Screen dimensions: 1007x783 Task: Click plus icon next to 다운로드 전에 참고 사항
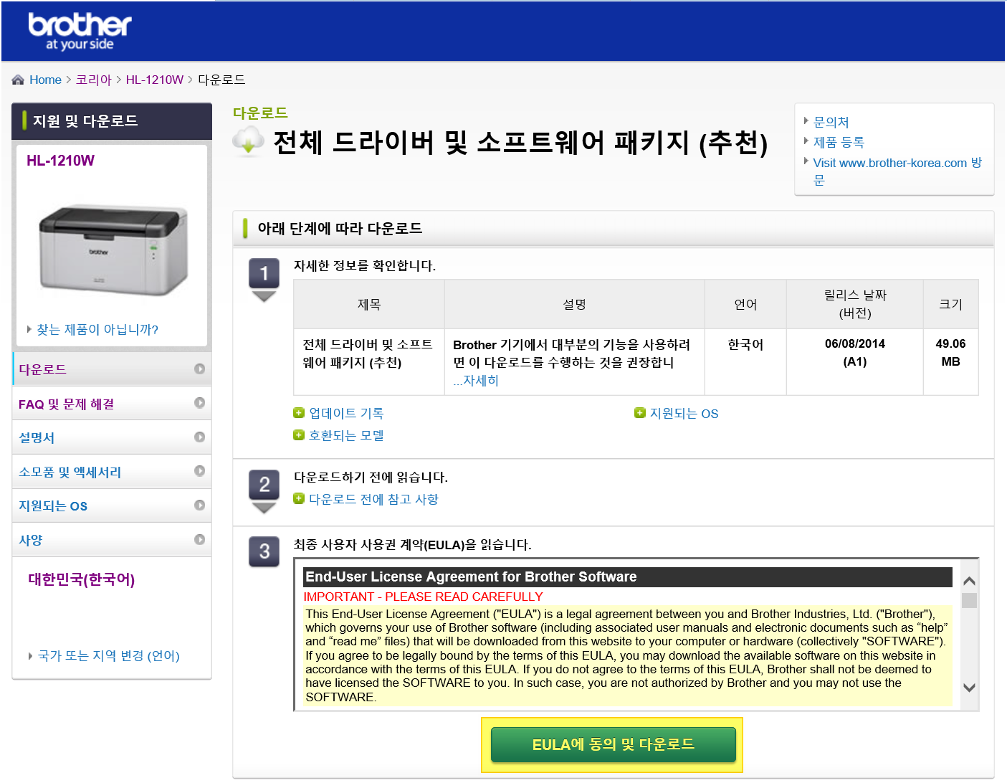click(x=299, y=498)
